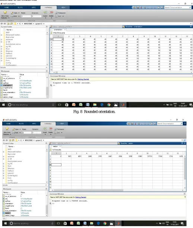Click Transpose in upper MATLAB window ribbon
This screenshot has height=228, width=193.
60,13
